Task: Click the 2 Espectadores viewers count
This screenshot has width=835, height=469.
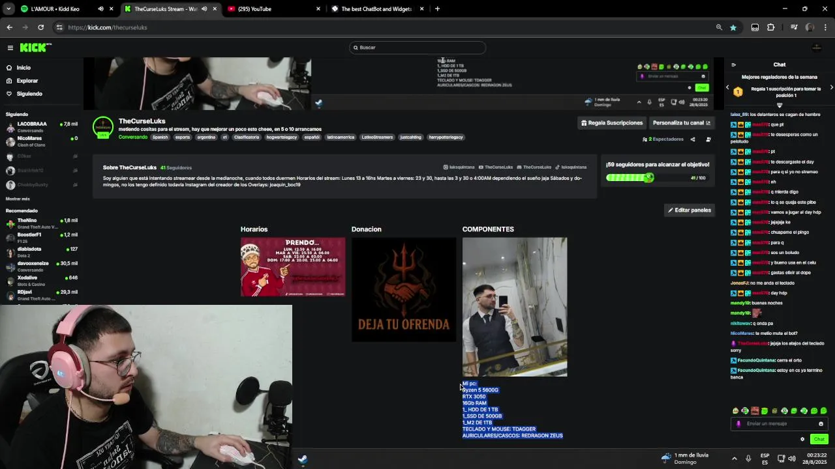Action: (663, 139)
